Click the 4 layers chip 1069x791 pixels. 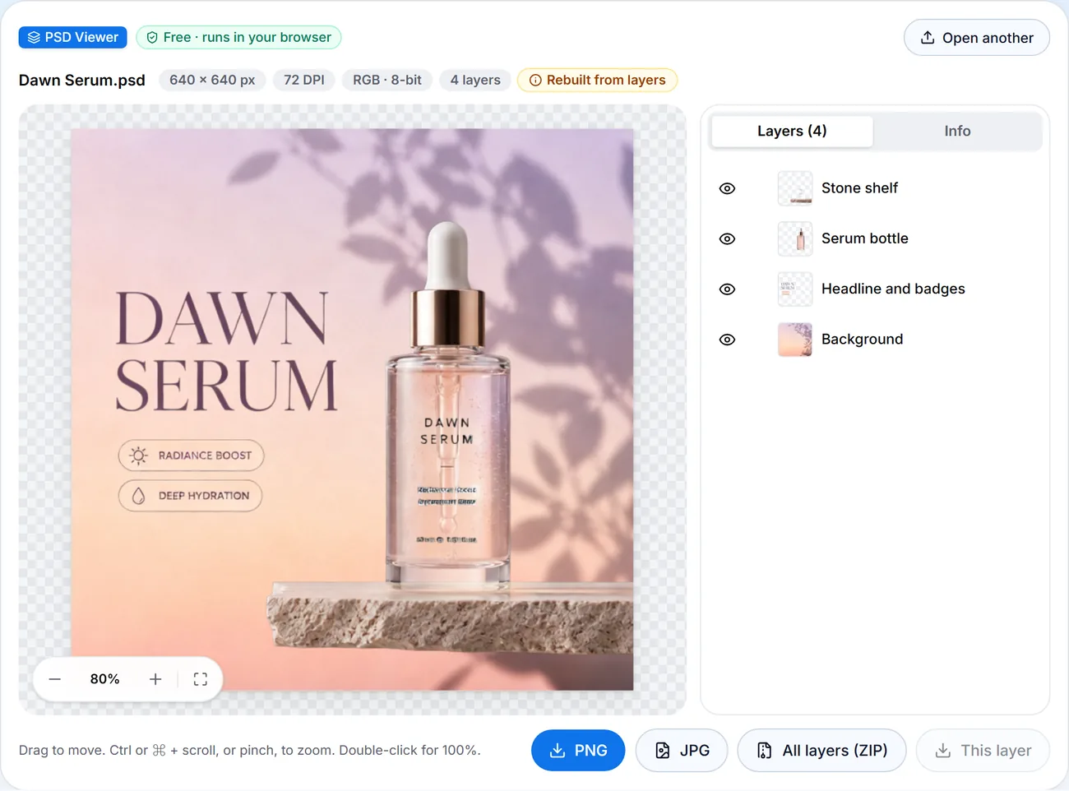click(475, 81)
